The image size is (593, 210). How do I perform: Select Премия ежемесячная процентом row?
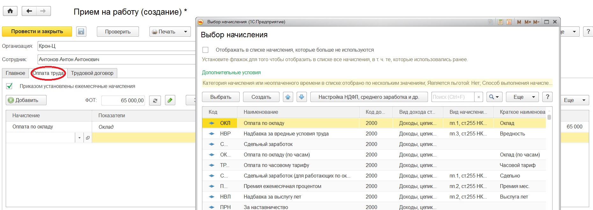374,186
